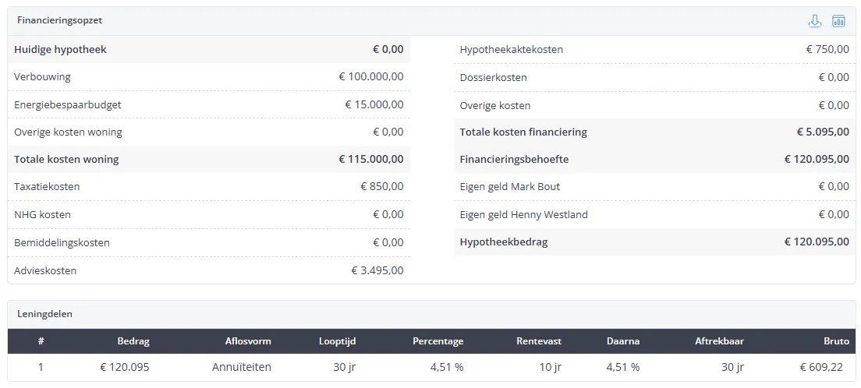Select the € 15.000,00 Energiebespaarbudget value
This screenshot has height=388, width=861.
374,104
